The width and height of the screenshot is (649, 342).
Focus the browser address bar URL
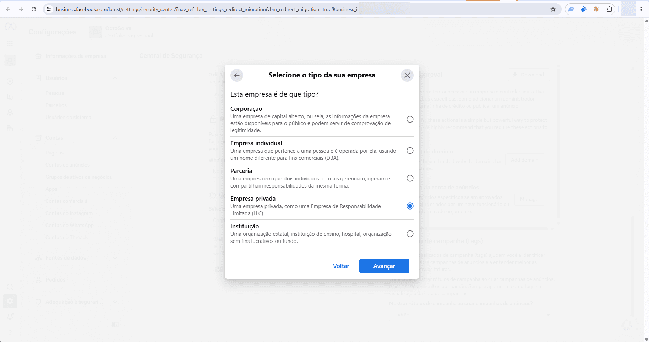[x=208, y=9]
